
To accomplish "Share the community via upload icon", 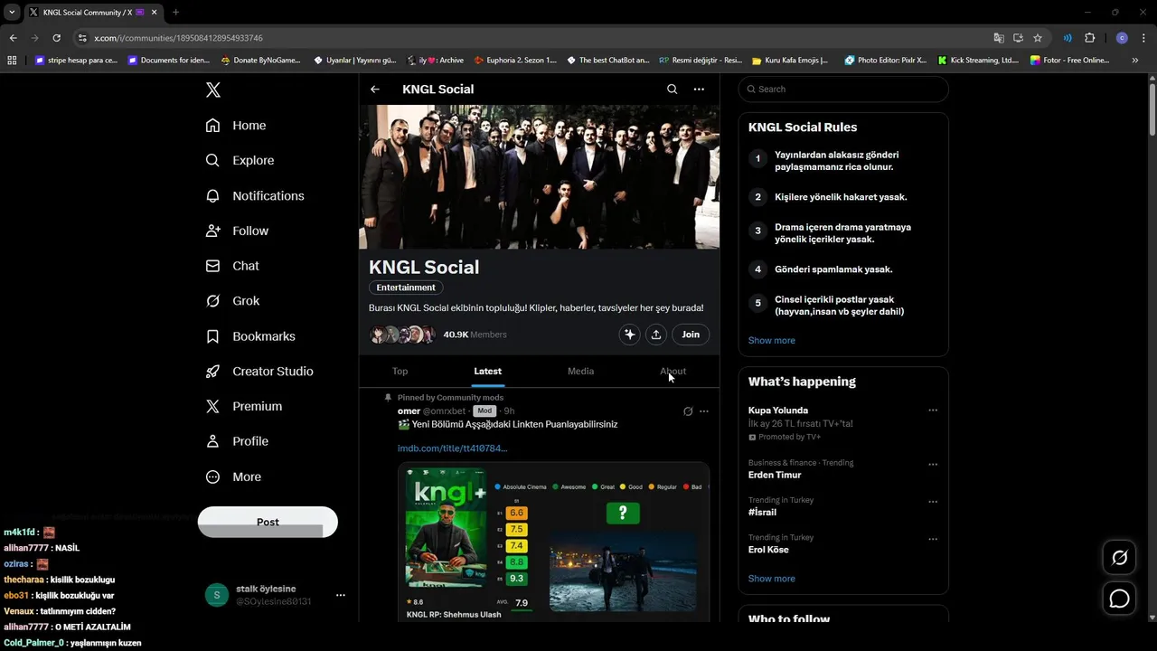I will coord(656,335).
